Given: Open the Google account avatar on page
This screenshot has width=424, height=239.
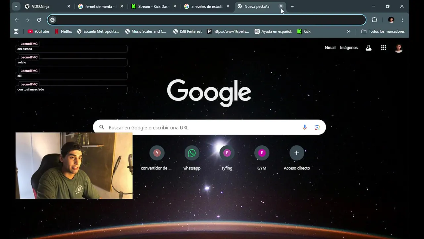Looking at the screenshot, I should [398, 48].
